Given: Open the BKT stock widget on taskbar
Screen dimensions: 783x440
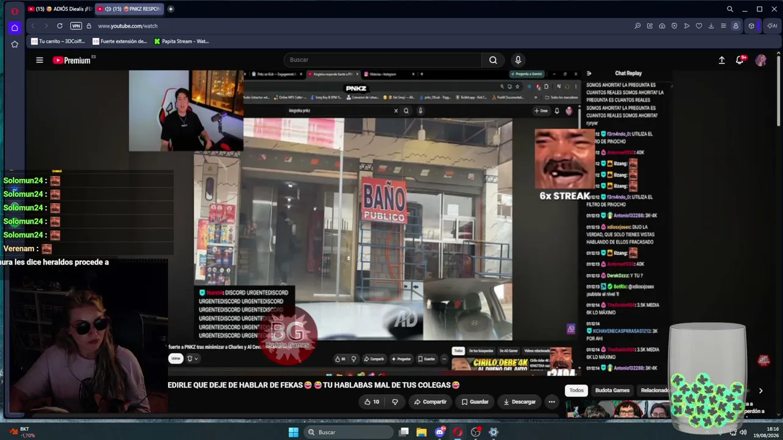Looking at the screenshot, I should (21, 432).
